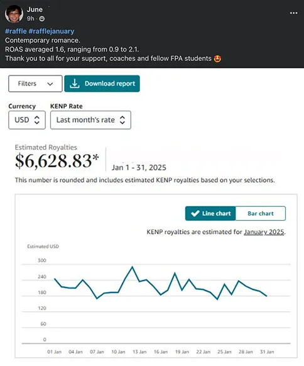Open the #raffle hashtag

(x=16, y=31)
